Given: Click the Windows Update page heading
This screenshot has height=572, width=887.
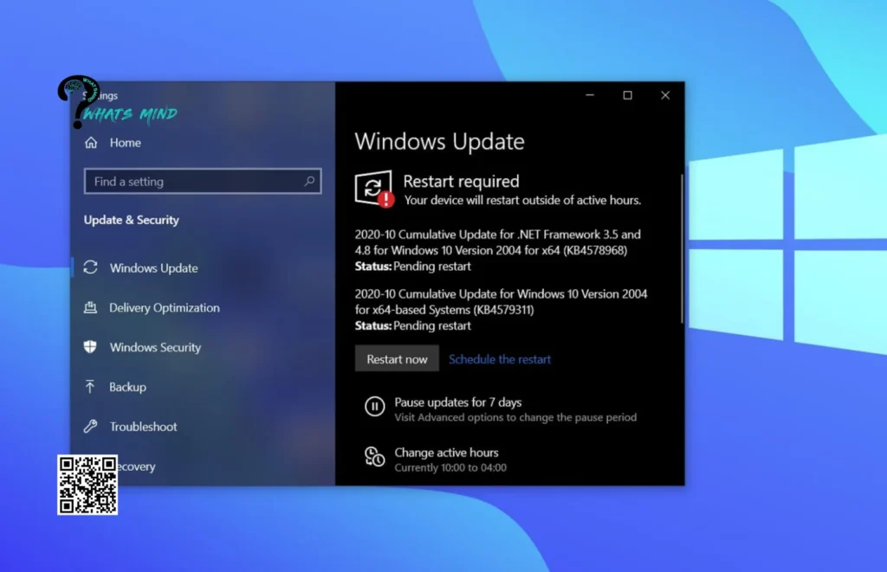Looking at the screenshot, I should coord(439,141).
